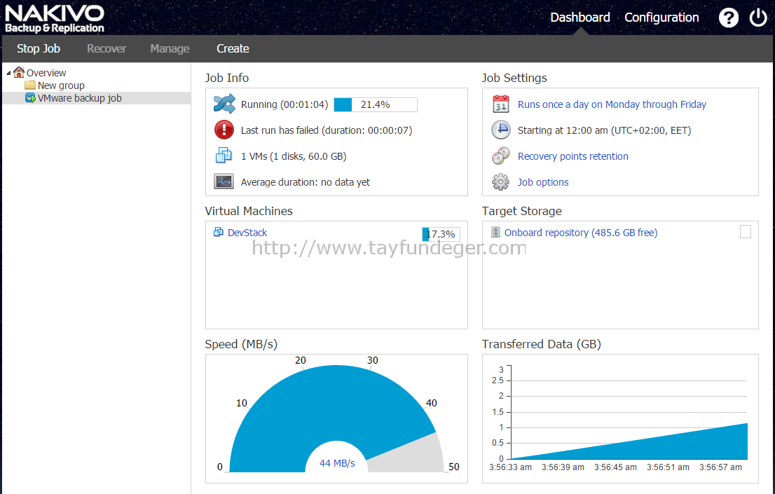775x494 pixels.
Task: Click 'Average duration: no data yet' text
Action: click(305, 182)
